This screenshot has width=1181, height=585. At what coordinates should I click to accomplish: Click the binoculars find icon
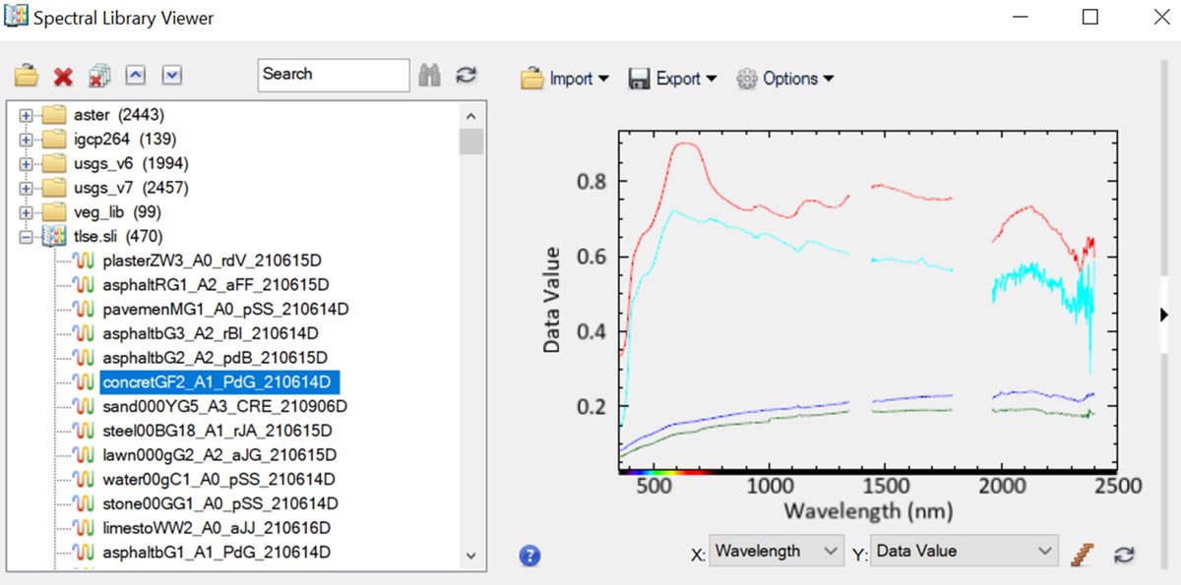tap(428, 76)
